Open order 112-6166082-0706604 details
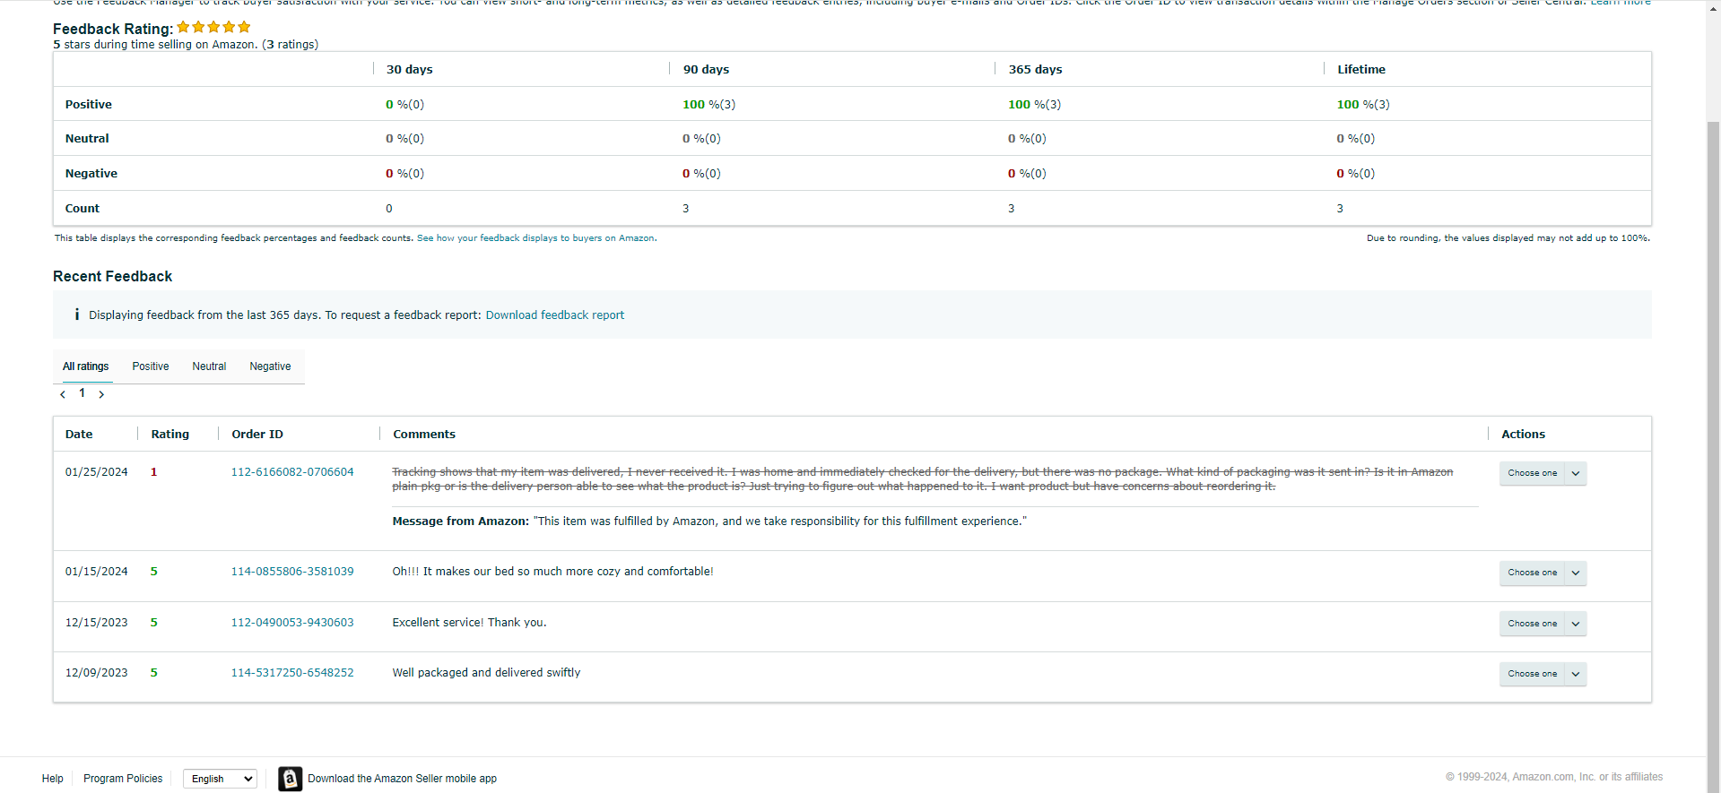This screenshot has height=793, width=1721. click(x=292, y=472)
